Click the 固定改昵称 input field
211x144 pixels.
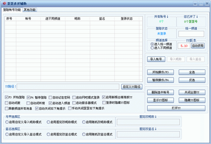coord(148,122)
